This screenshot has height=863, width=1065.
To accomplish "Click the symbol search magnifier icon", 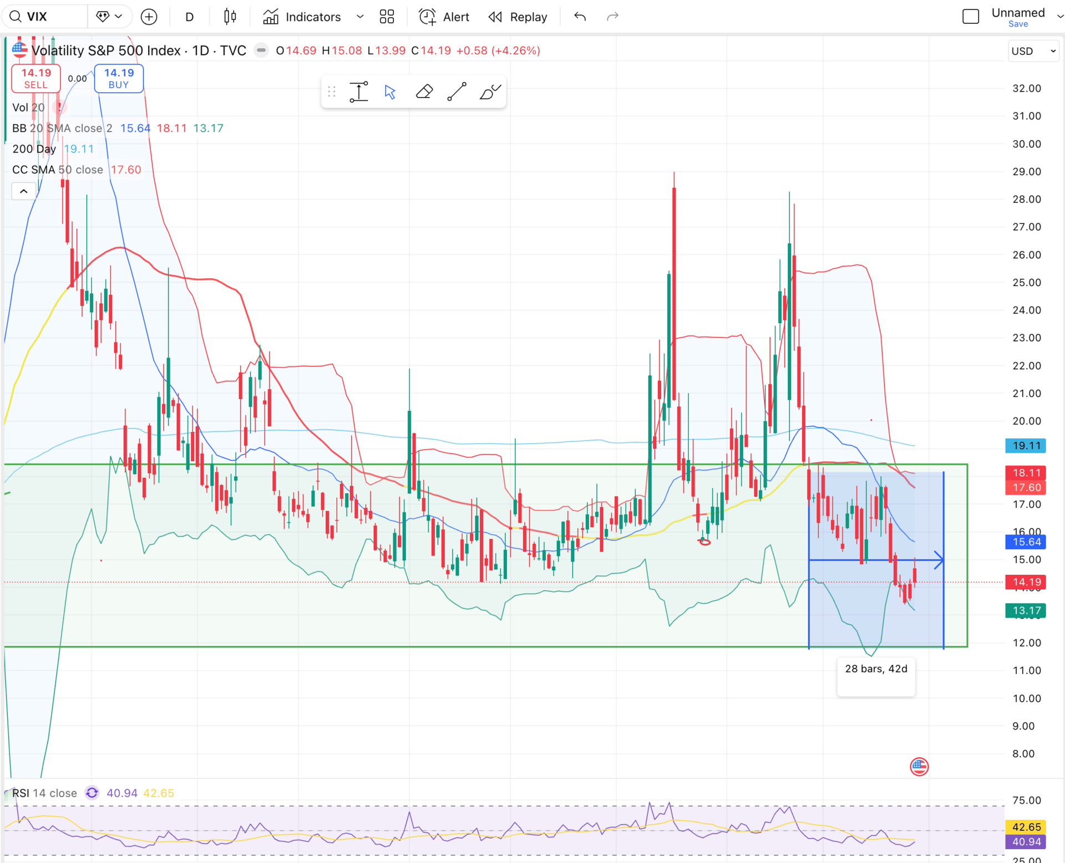I will 16,17.
